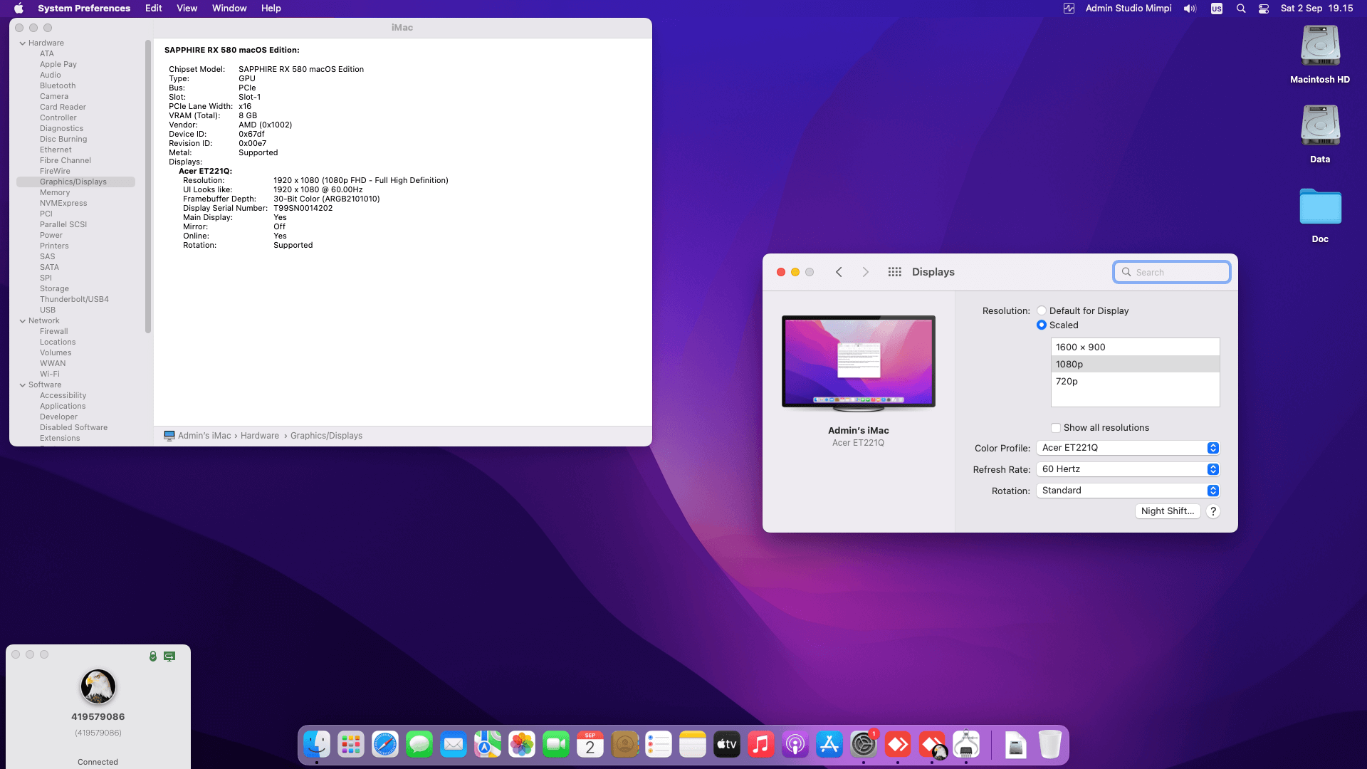Select Firewall in Network sidebar
This screenshot has width=1367, height=769.
tap(54, 332)
